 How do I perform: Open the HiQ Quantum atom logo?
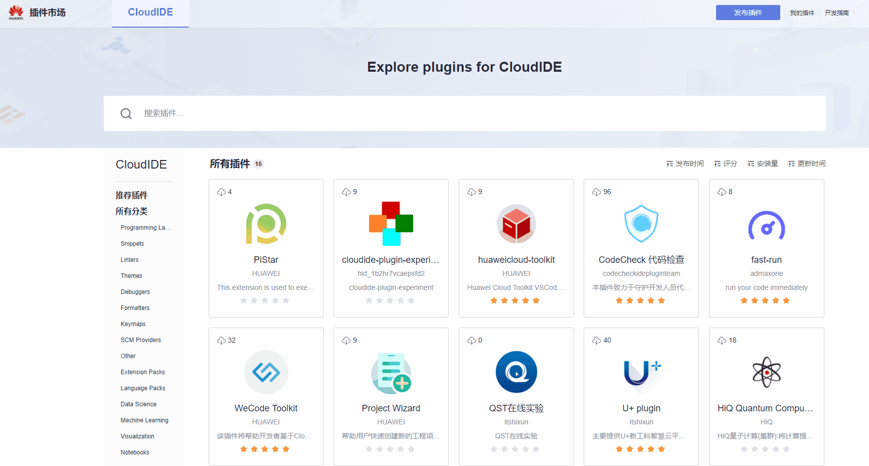coord(767,372)
